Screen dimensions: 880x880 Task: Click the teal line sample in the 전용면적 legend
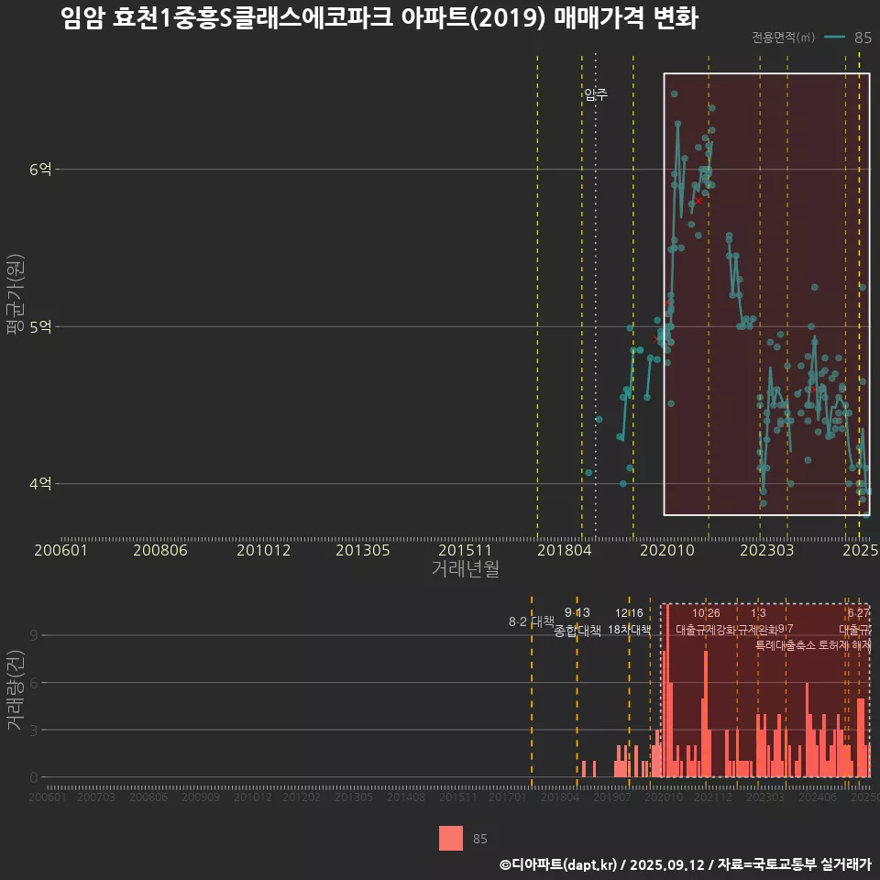[x=834, y=37]
